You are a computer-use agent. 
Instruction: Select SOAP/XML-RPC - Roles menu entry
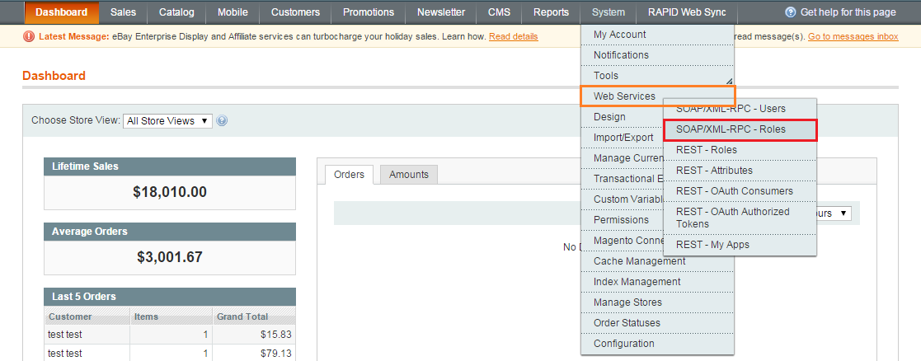740,129
